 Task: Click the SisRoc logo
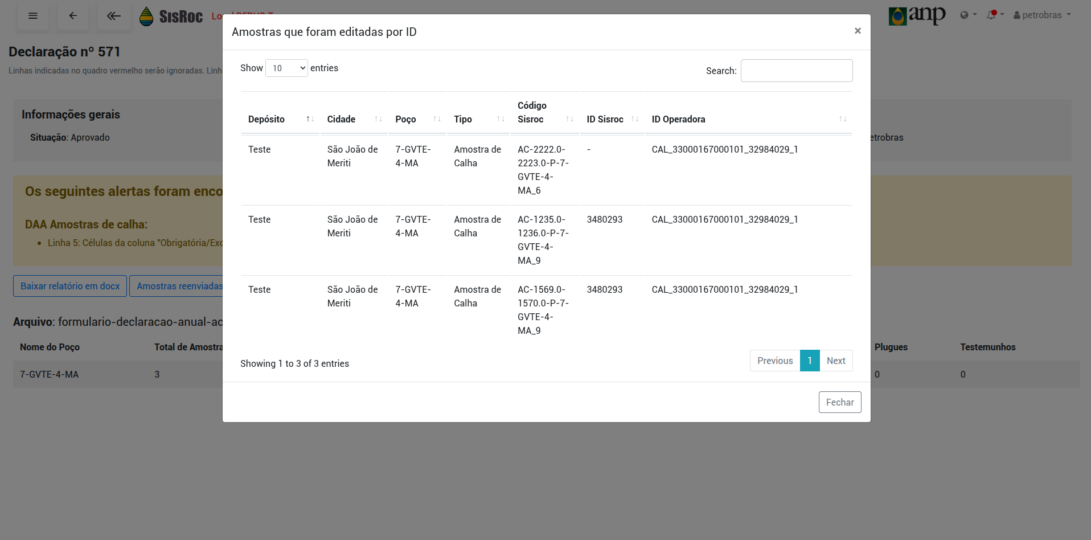pos(171,17)
